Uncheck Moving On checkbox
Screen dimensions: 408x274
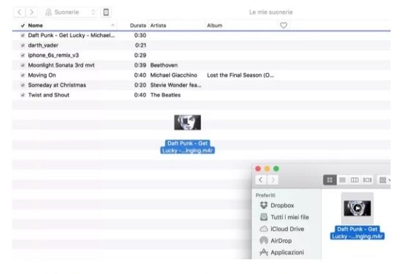tap(23, 75)
